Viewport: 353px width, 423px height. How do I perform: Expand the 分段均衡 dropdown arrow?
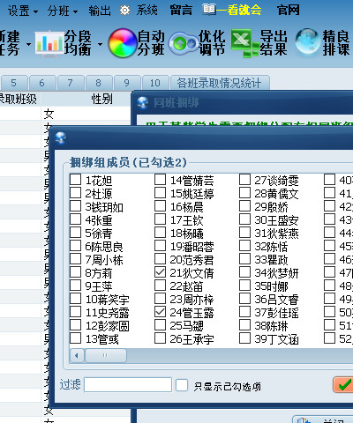(100, 45)
